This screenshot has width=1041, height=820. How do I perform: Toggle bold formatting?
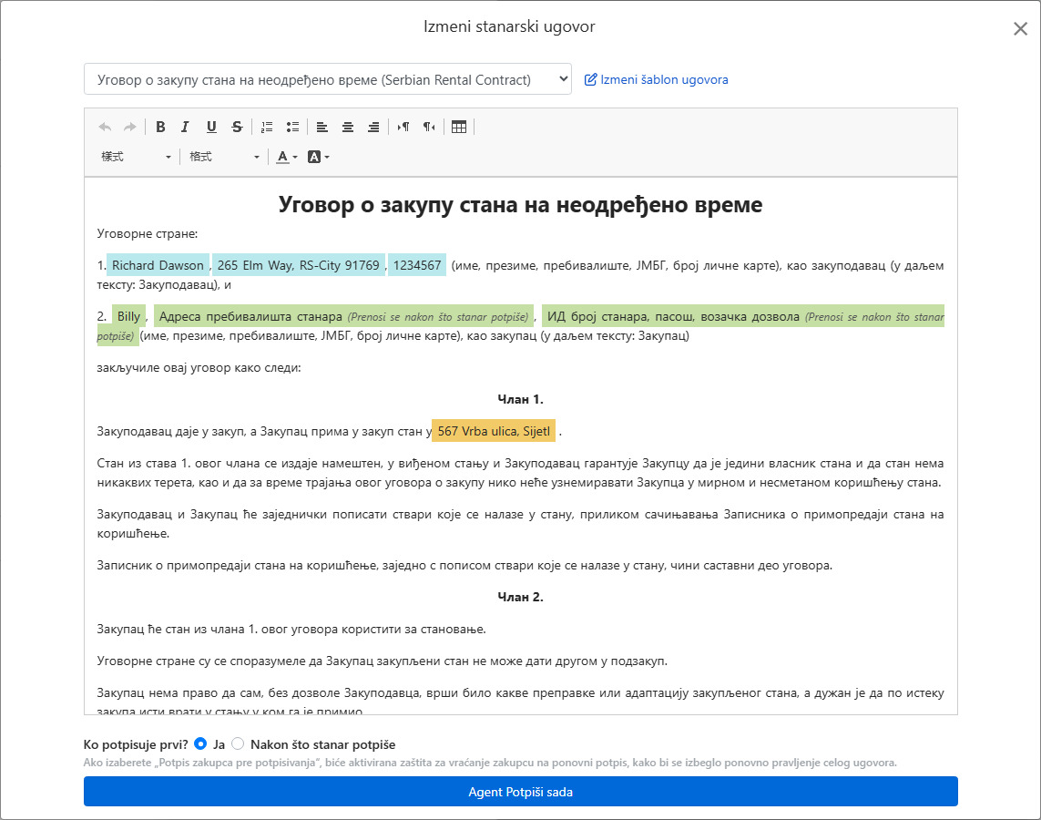[160, 127]
